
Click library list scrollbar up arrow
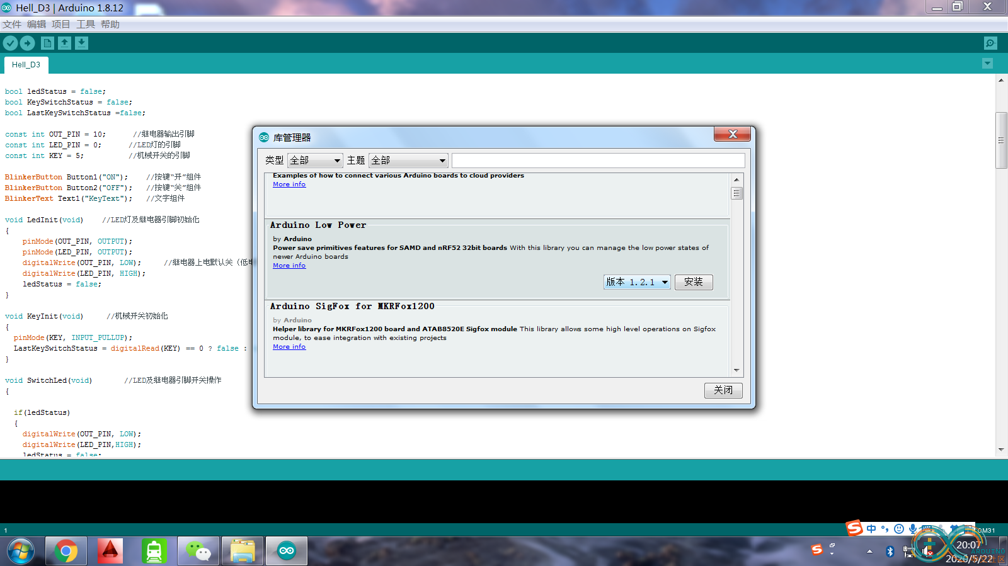pos(736,179)
